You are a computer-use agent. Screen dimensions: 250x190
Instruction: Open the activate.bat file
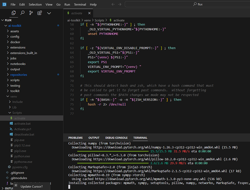(22, 124)
